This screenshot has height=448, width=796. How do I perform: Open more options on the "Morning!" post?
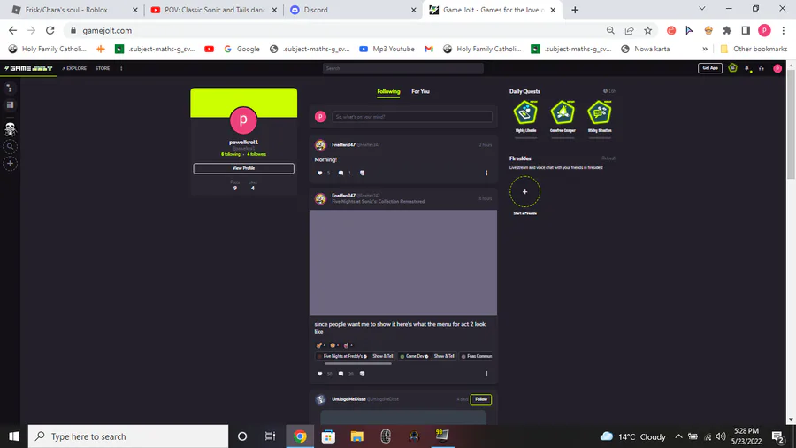[x=486, y=174]
